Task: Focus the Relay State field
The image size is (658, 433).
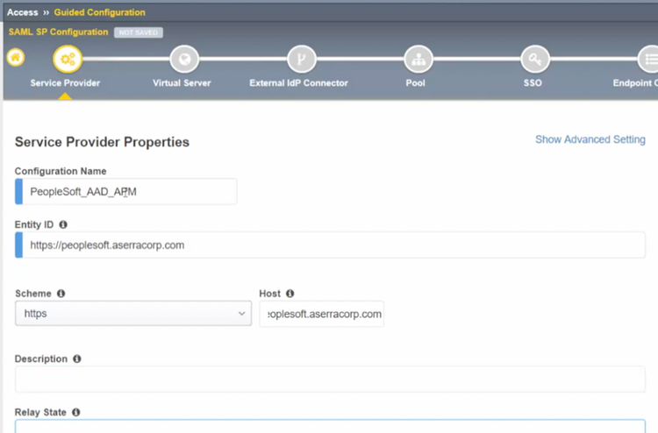Action: (330, 426)
